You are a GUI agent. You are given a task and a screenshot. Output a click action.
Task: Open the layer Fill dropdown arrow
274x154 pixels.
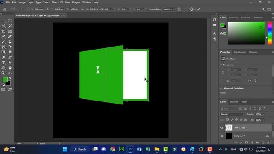click(264, 120)
